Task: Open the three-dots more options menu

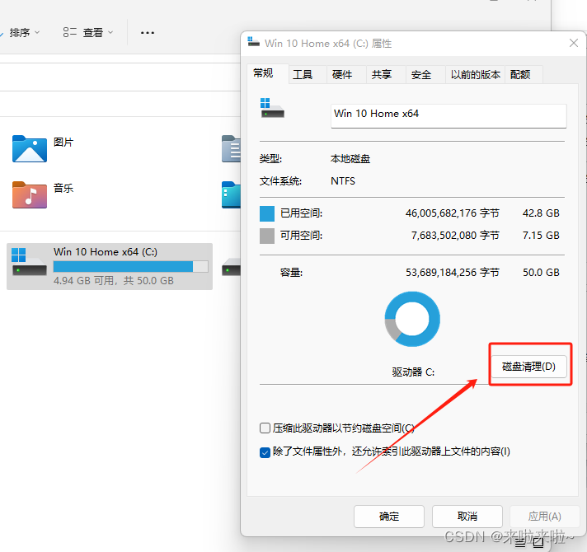Action: 148,33
